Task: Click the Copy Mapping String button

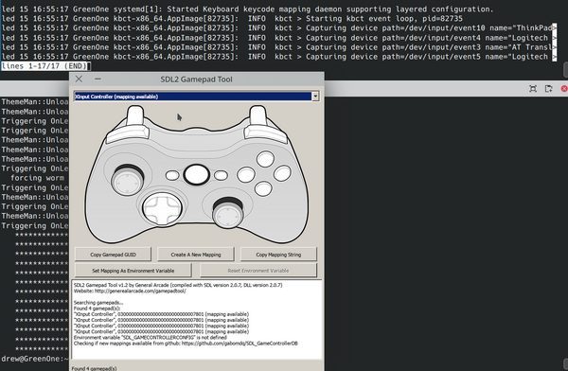Action: tap(278, 255)
